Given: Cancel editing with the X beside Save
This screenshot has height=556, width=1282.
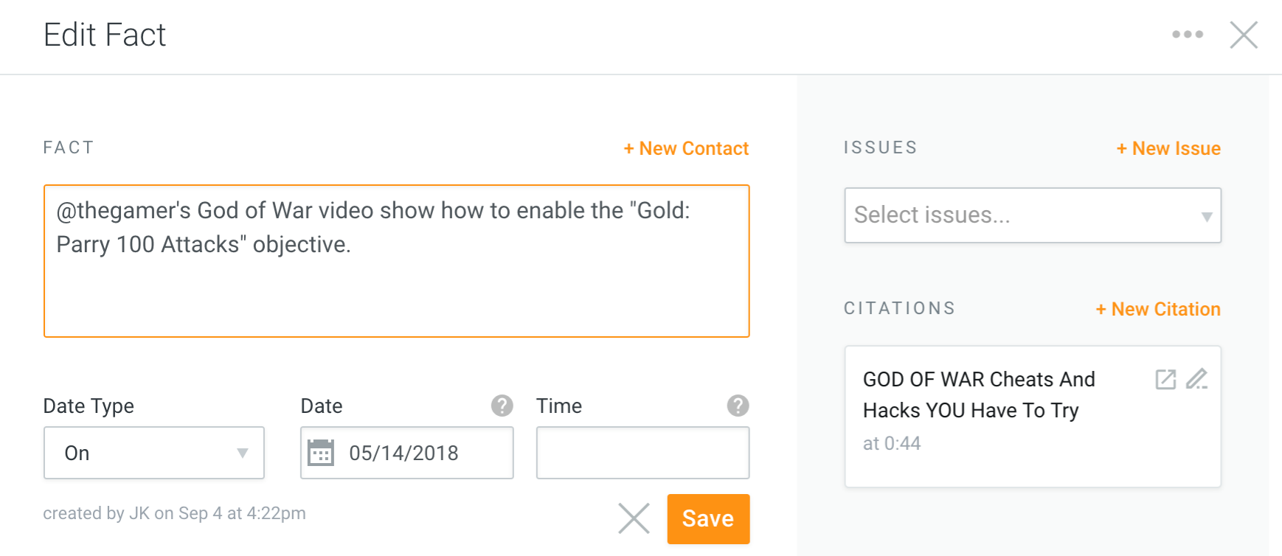Looking at the screenshot, I should (x=634, y=518).
